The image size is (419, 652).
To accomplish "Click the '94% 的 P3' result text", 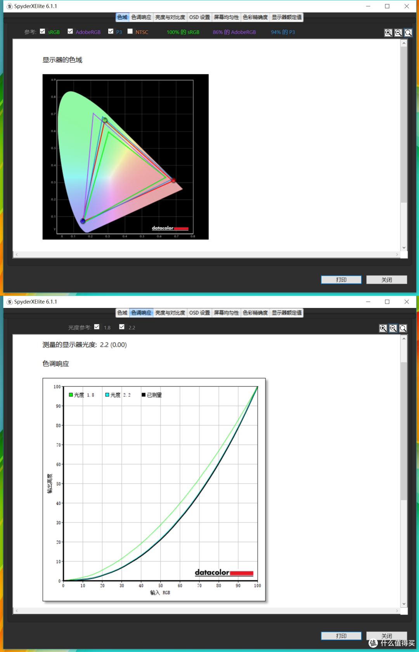I will point(283,32).
